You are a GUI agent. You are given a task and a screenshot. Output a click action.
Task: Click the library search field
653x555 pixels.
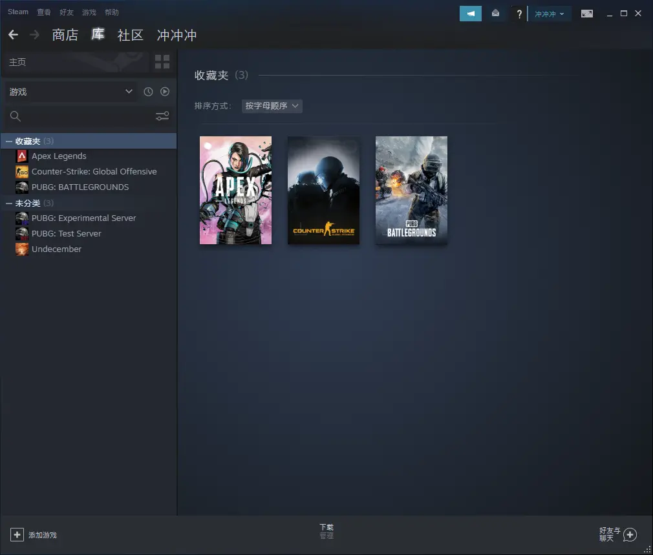point(87,116)
